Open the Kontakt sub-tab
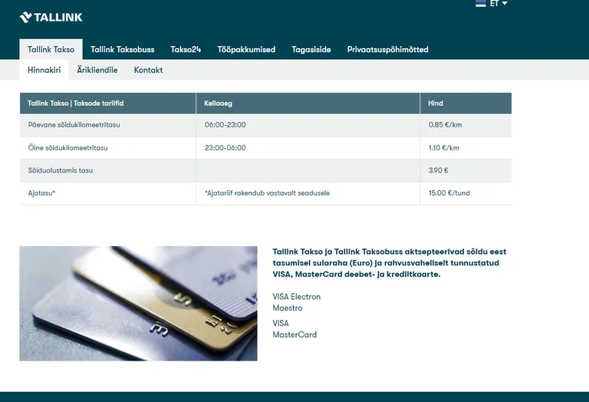Screen dimensions: 589x402 (x=148, y=70)
